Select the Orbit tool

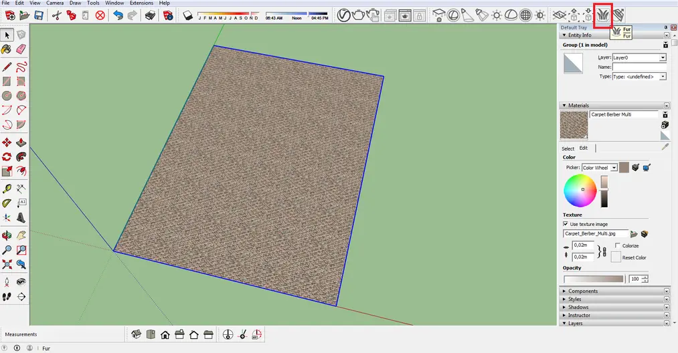(7, 235)
